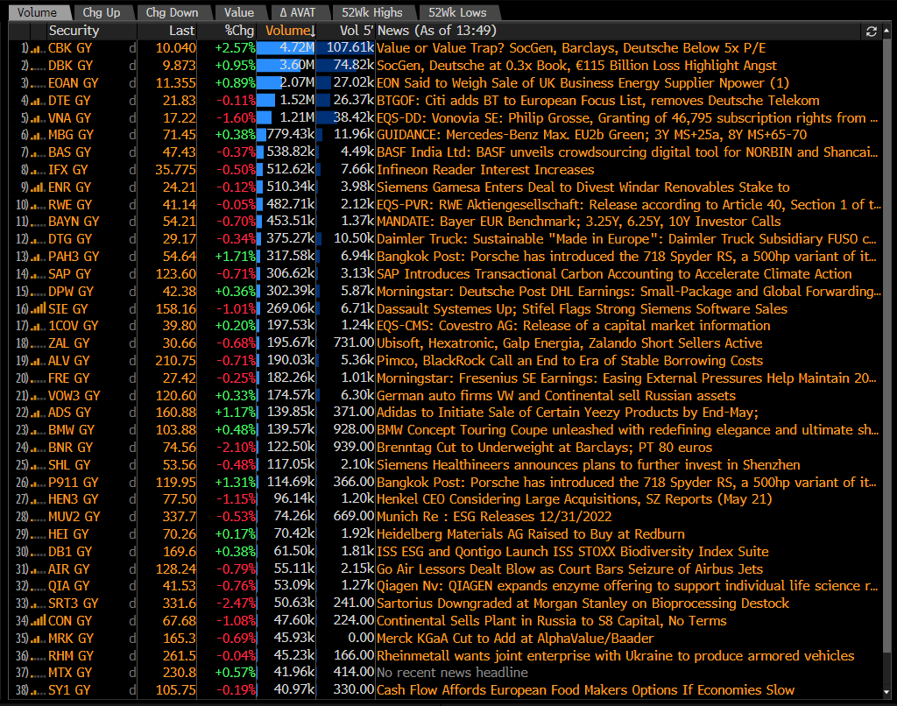Select the PAH3 GY security ticker
The image size is (897, 706).
point(74,257)
